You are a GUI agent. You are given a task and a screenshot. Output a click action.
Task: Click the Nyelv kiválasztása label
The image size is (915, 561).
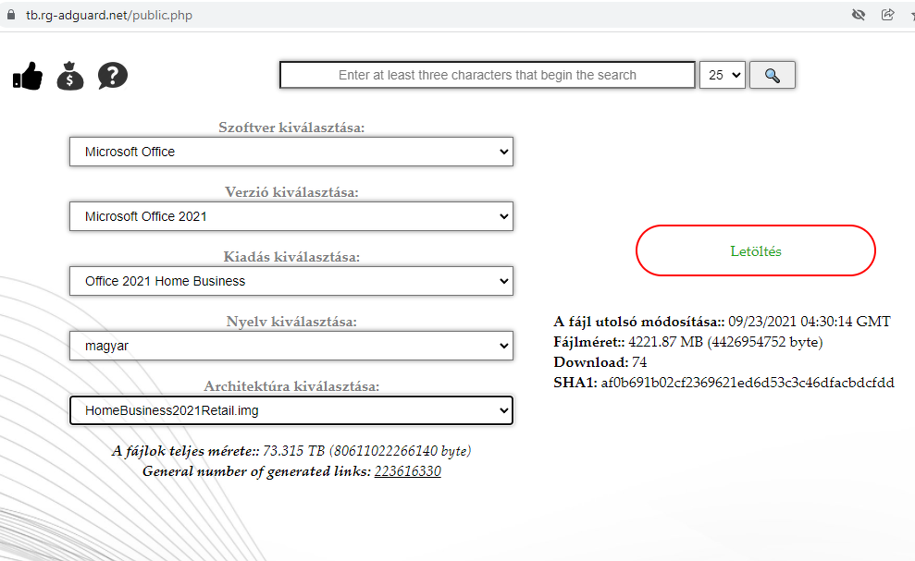tap(291, 322)
